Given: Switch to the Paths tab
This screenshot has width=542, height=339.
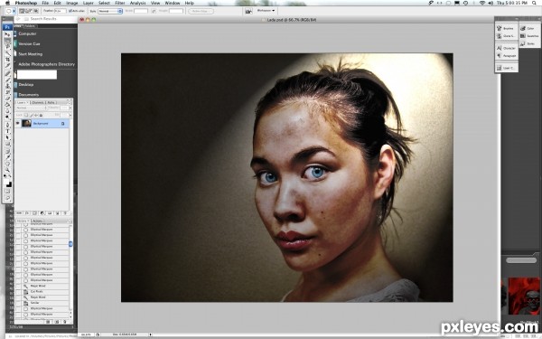Looking at the screenshot, I should (51, 102).
